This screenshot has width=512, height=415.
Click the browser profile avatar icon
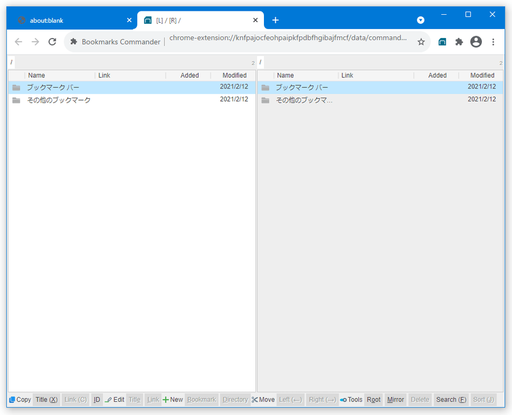click(x=476, y=41)
